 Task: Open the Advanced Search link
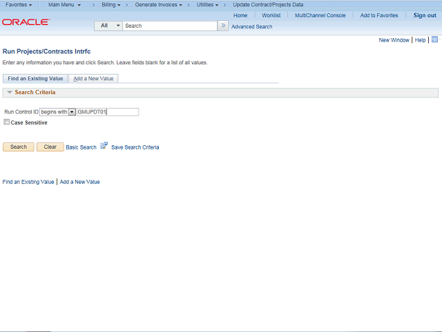pyautogui.click(x=251, y=26)
